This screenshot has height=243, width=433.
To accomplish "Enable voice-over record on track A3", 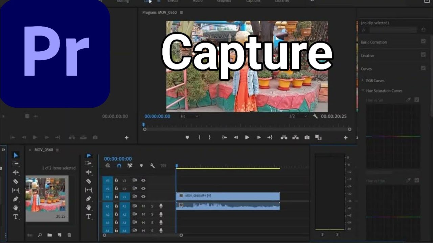I will pos(161,222).
